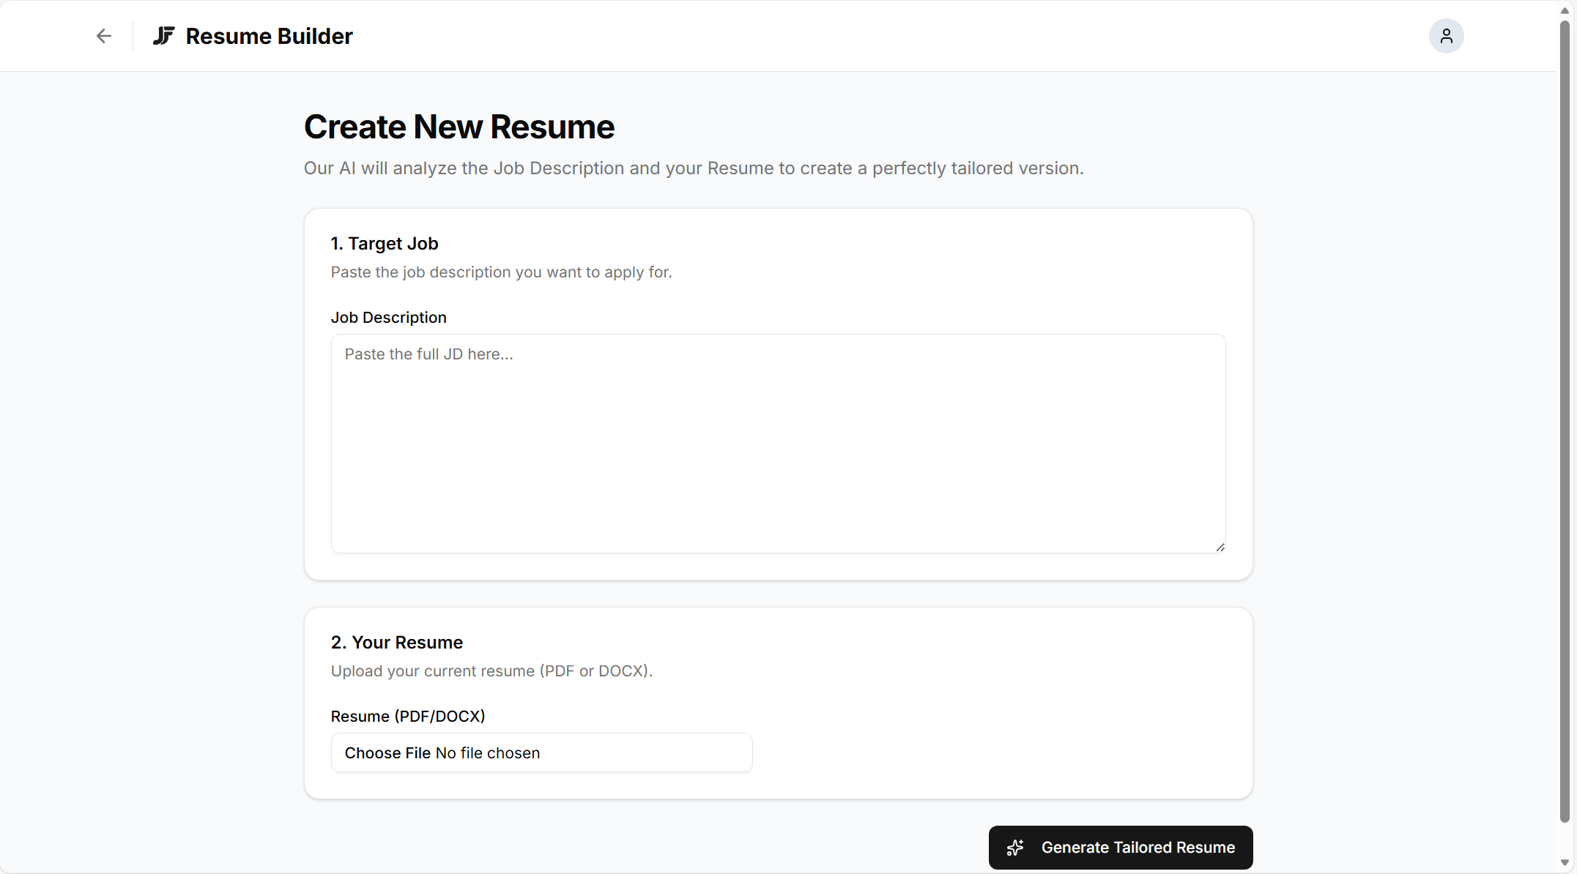Click the textarea resize handle
1577x874 pixels.
1219,545
